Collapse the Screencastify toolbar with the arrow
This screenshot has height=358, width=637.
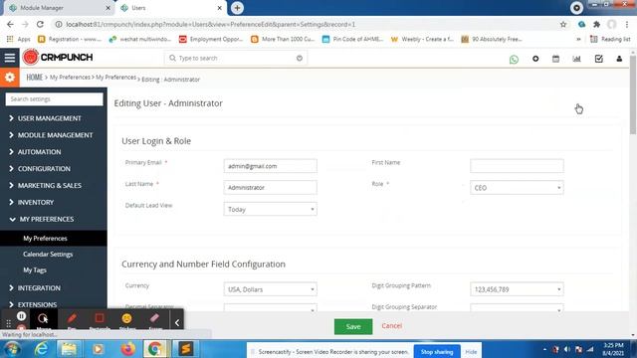tap(177, 322)
